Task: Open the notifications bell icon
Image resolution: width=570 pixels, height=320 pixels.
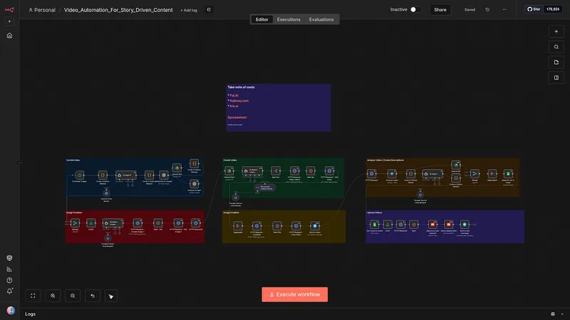Action: [9, 291]
